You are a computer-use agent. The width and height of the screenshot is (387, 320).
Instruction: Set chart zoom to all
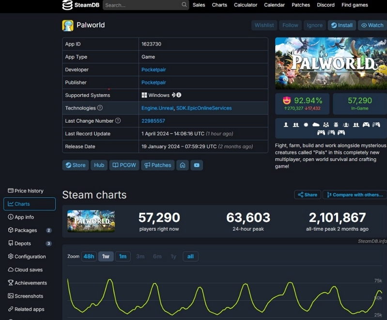(190, 256)
